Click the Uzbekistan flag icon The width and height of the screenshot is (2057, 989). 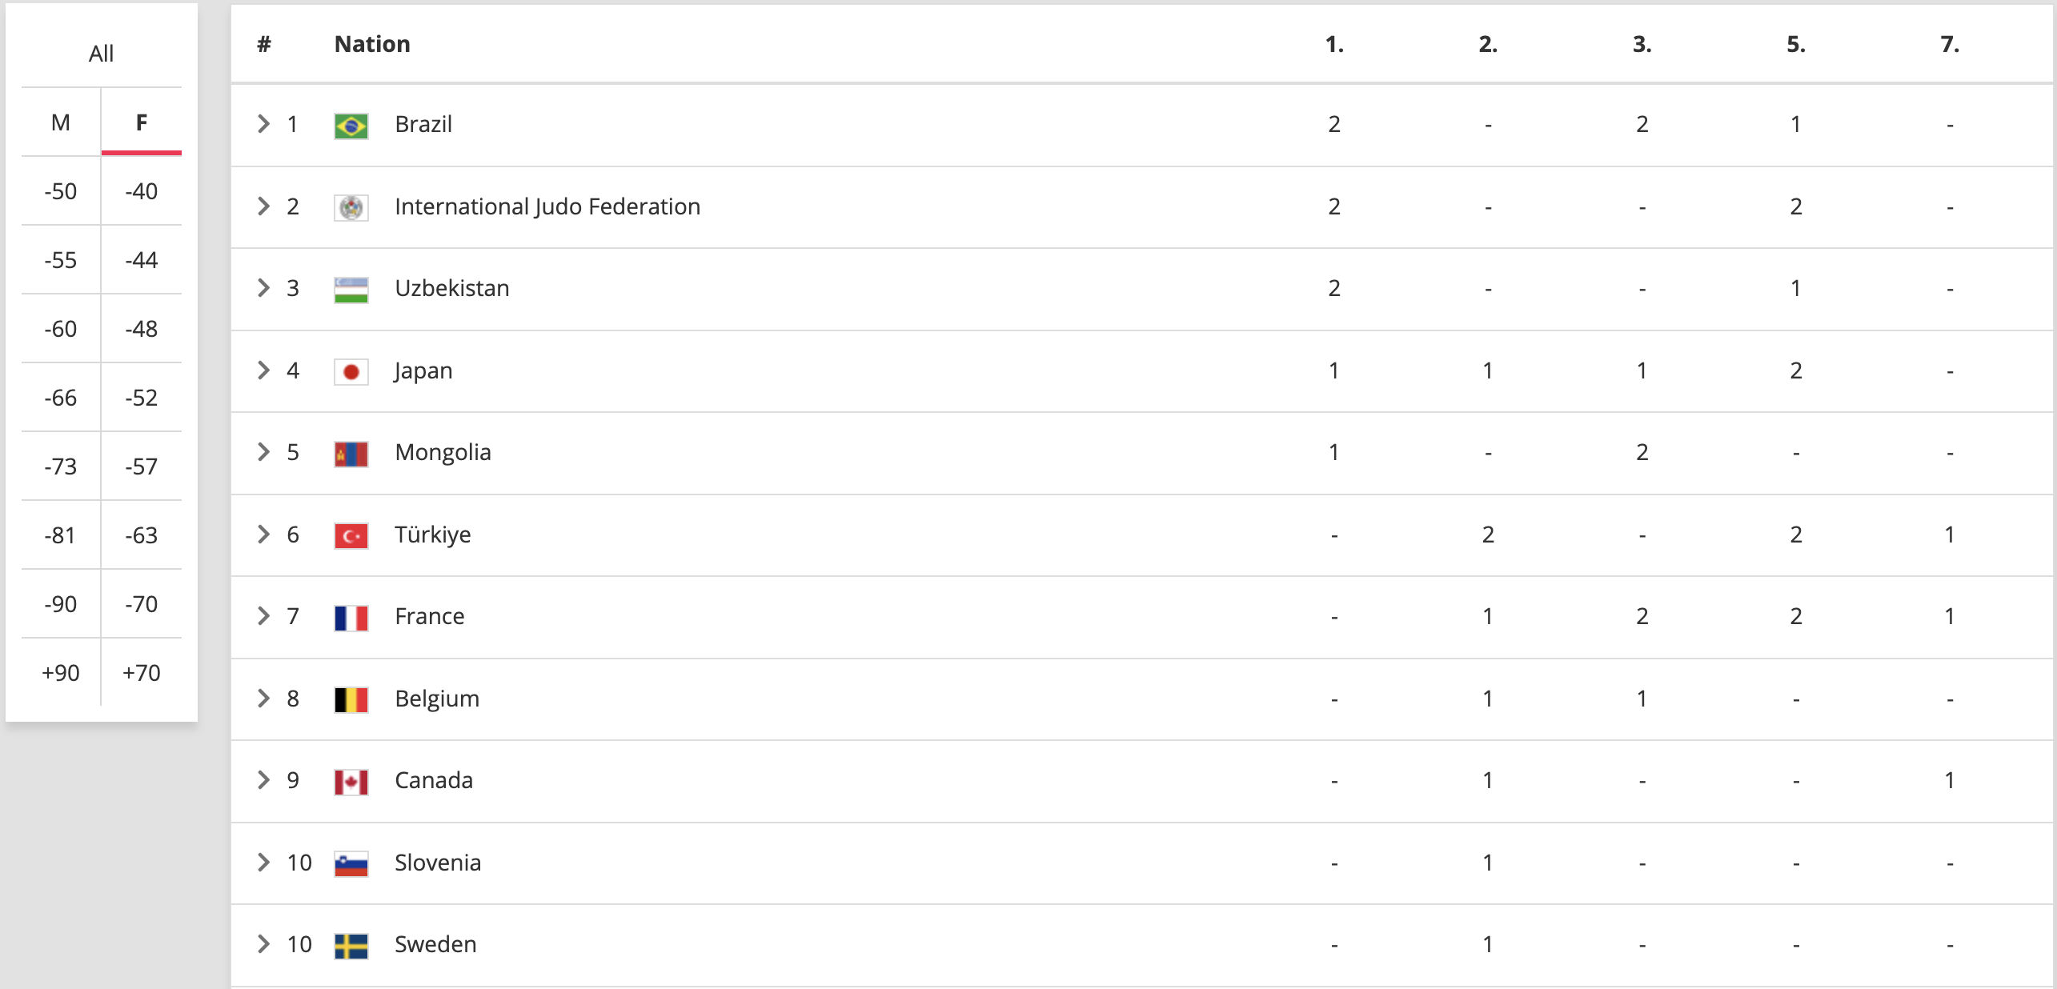351,290
